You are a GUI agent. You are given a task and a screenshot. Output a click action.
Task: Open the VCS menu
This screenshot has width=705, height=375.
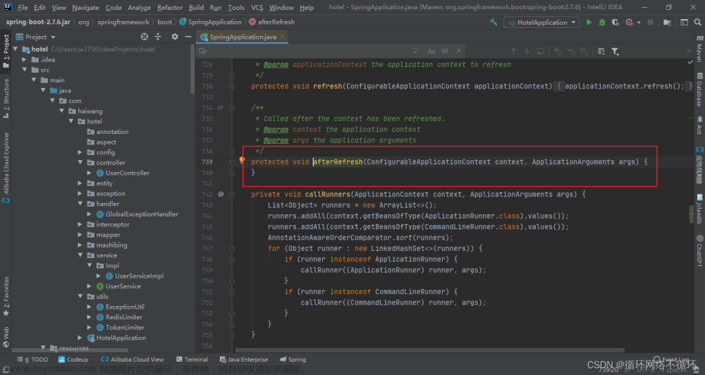pos(257,7)
